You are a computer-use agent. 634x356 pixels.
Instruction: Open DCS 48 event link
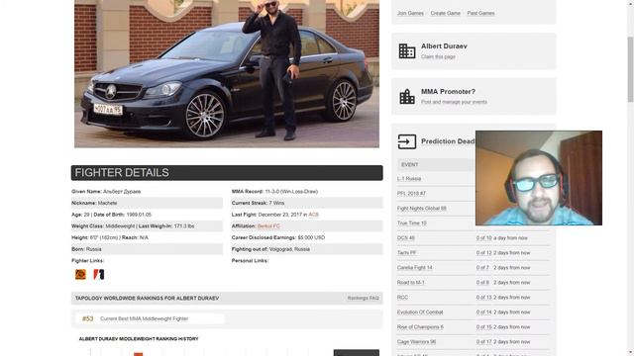click(405, 238)
